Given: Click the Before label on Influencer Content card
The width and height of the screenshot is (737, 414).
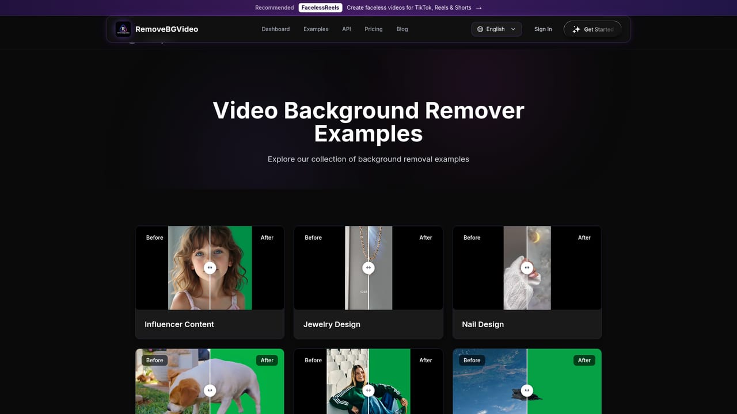Looking at the screenshot, I should 155,237.
